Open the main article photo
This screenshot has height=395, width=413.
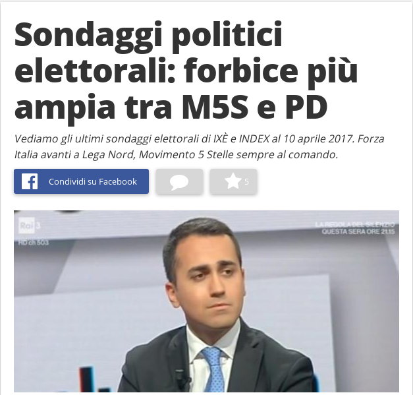207,301
